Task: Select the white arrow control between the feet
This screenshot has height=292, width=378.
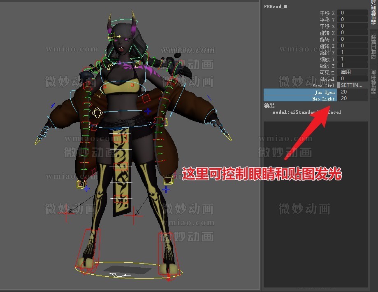Action: (120, 275)
